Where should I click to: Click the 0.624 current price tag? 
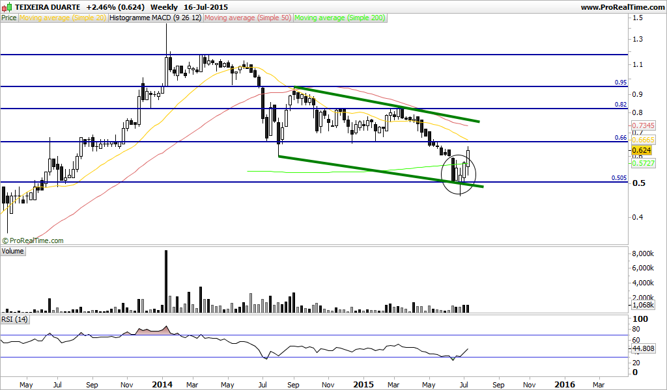tap(642, 151)
